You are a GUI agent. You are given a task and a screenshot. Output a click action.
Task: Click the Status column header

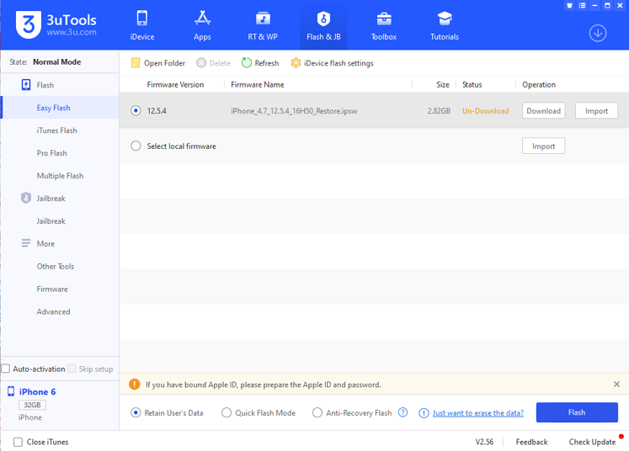point(472,85)
